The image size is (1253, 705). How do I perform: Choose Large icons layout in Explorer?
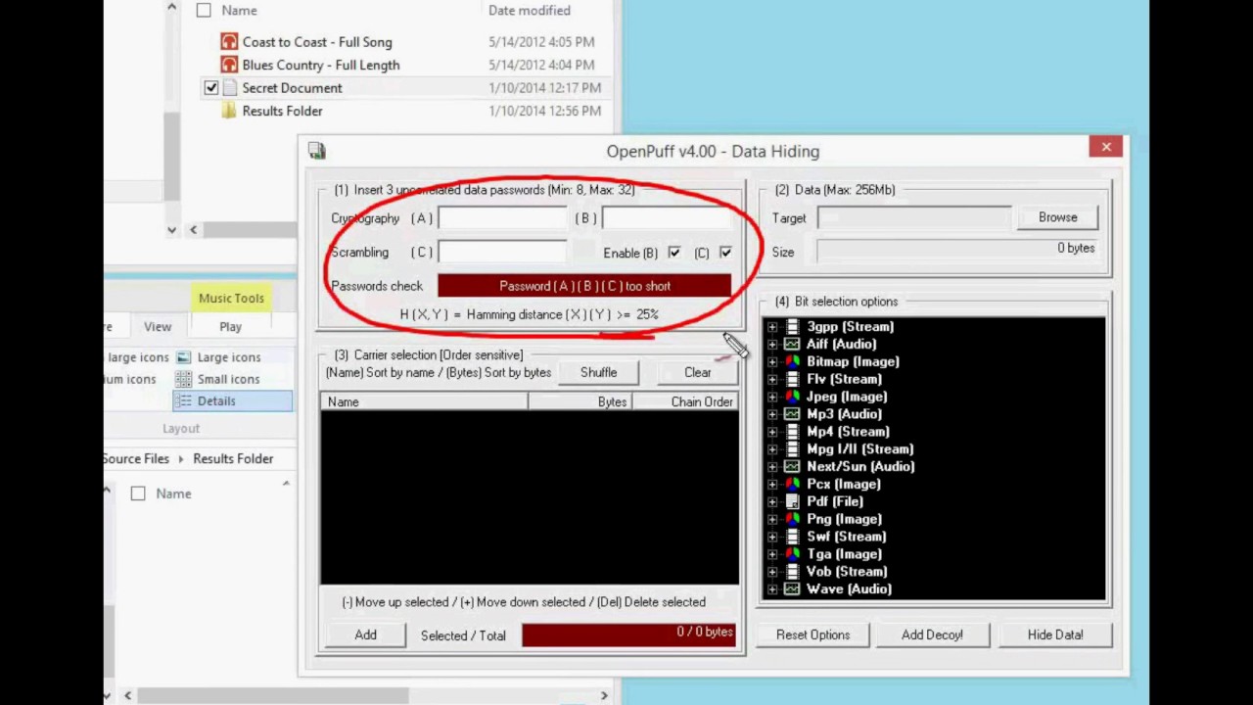[x=217, y=357]
